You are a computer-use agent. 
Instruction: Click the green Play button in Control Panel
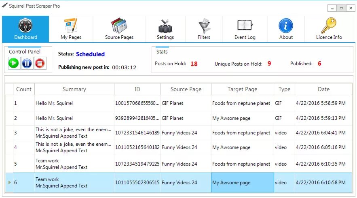(14, 63)
